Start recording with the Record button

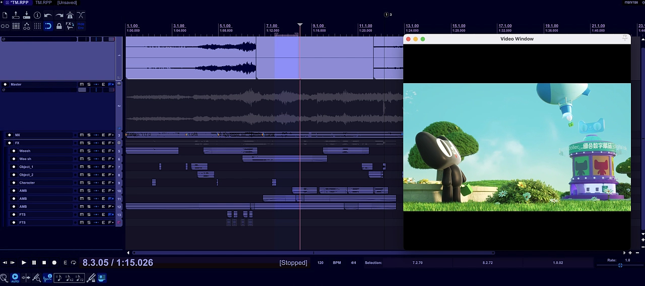point(54,263)
